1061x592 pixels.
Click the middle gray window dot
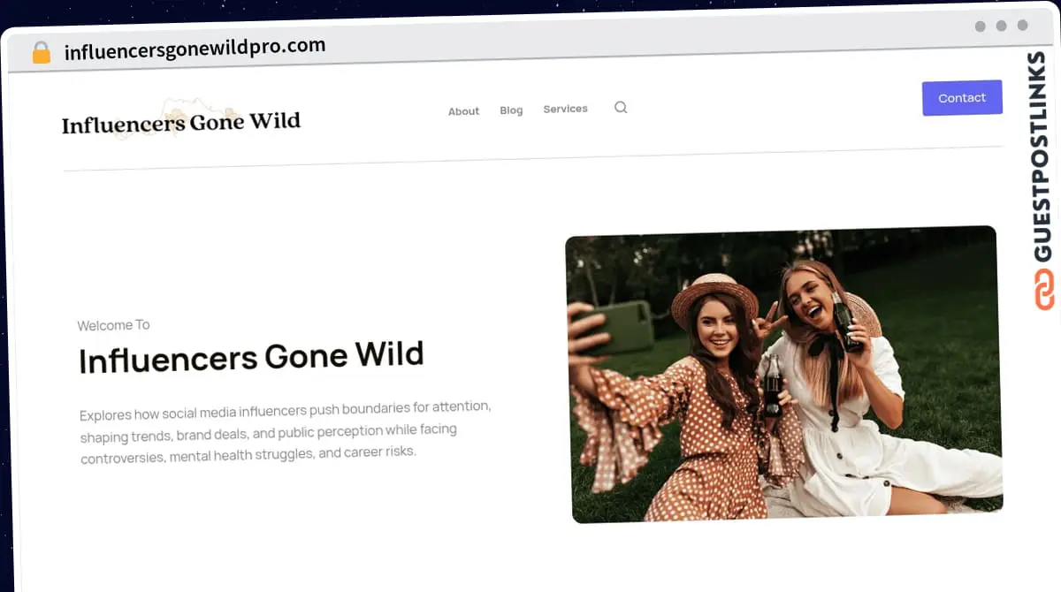[x=1002, y=27]
